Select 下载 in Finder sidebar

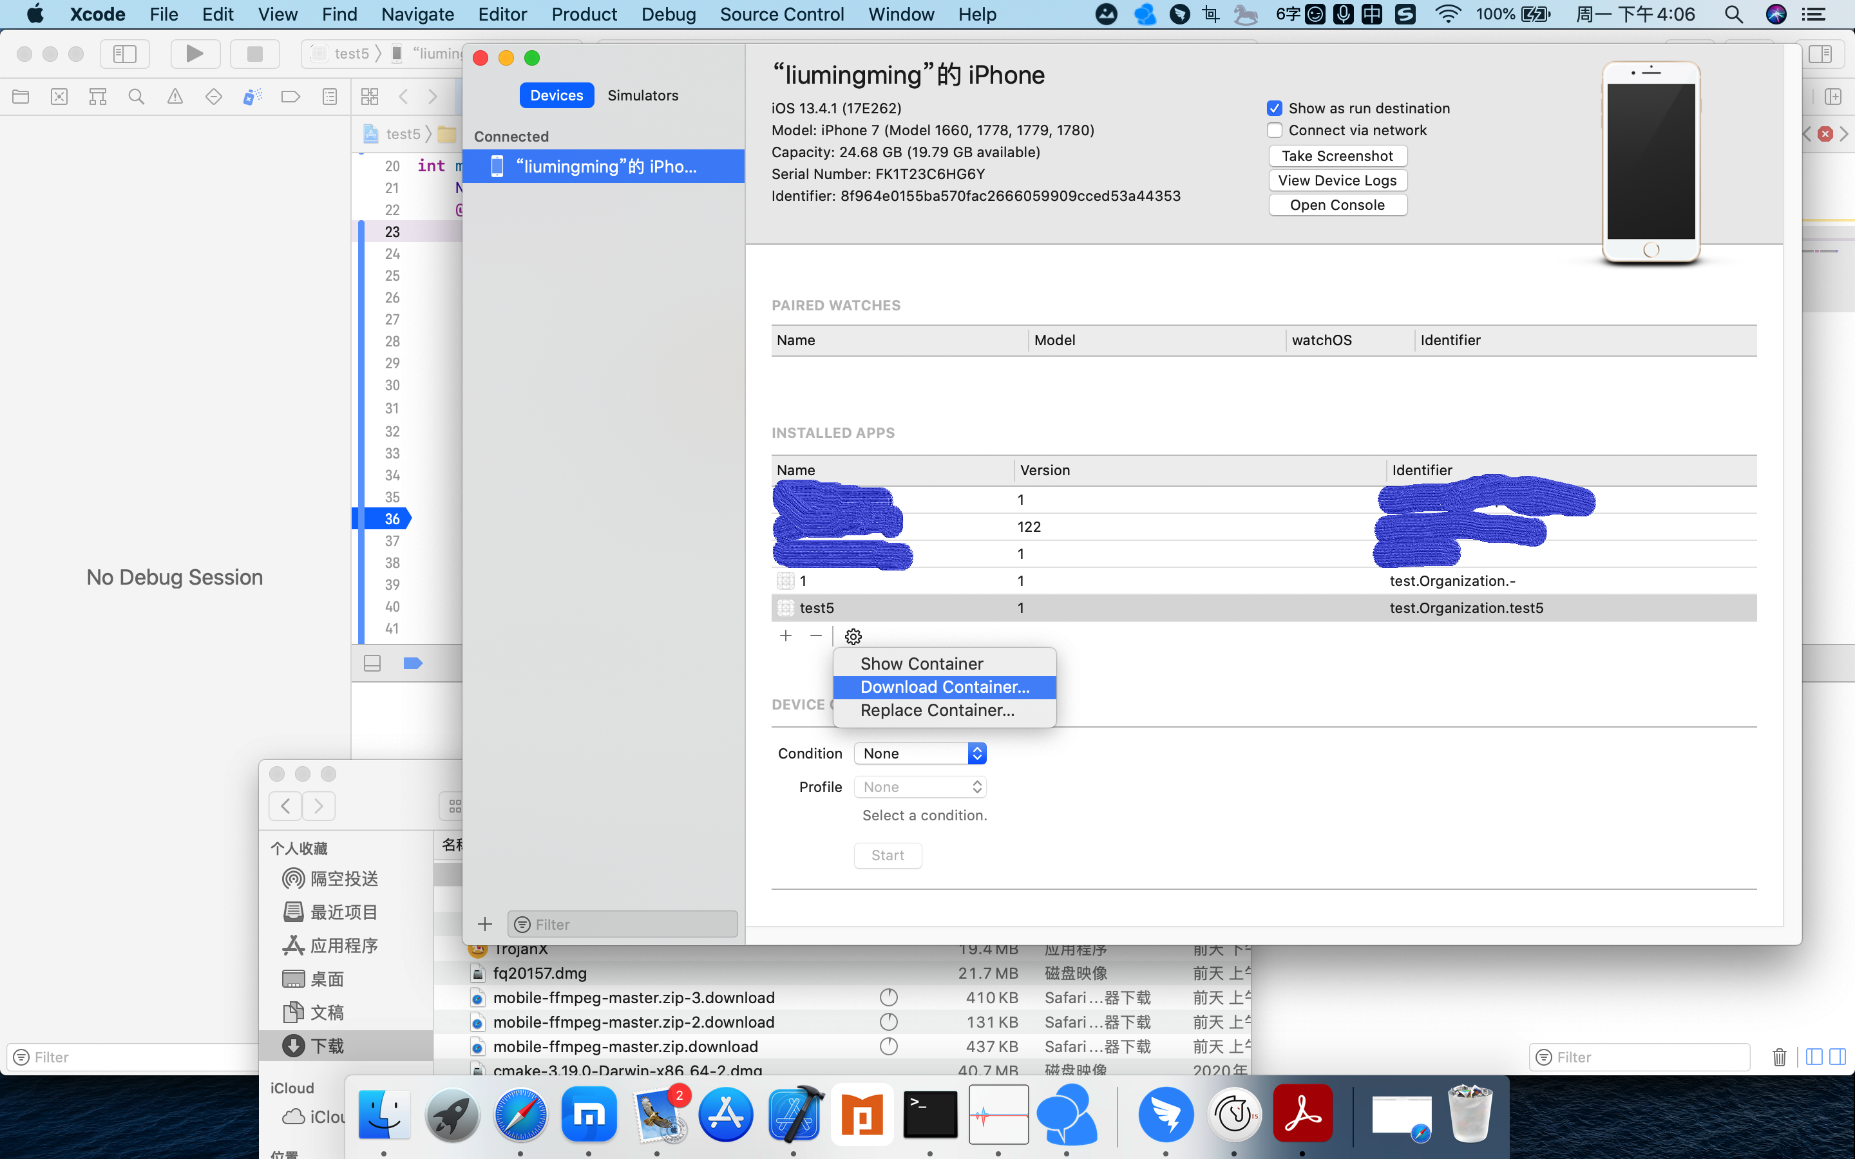point(347,1046)
